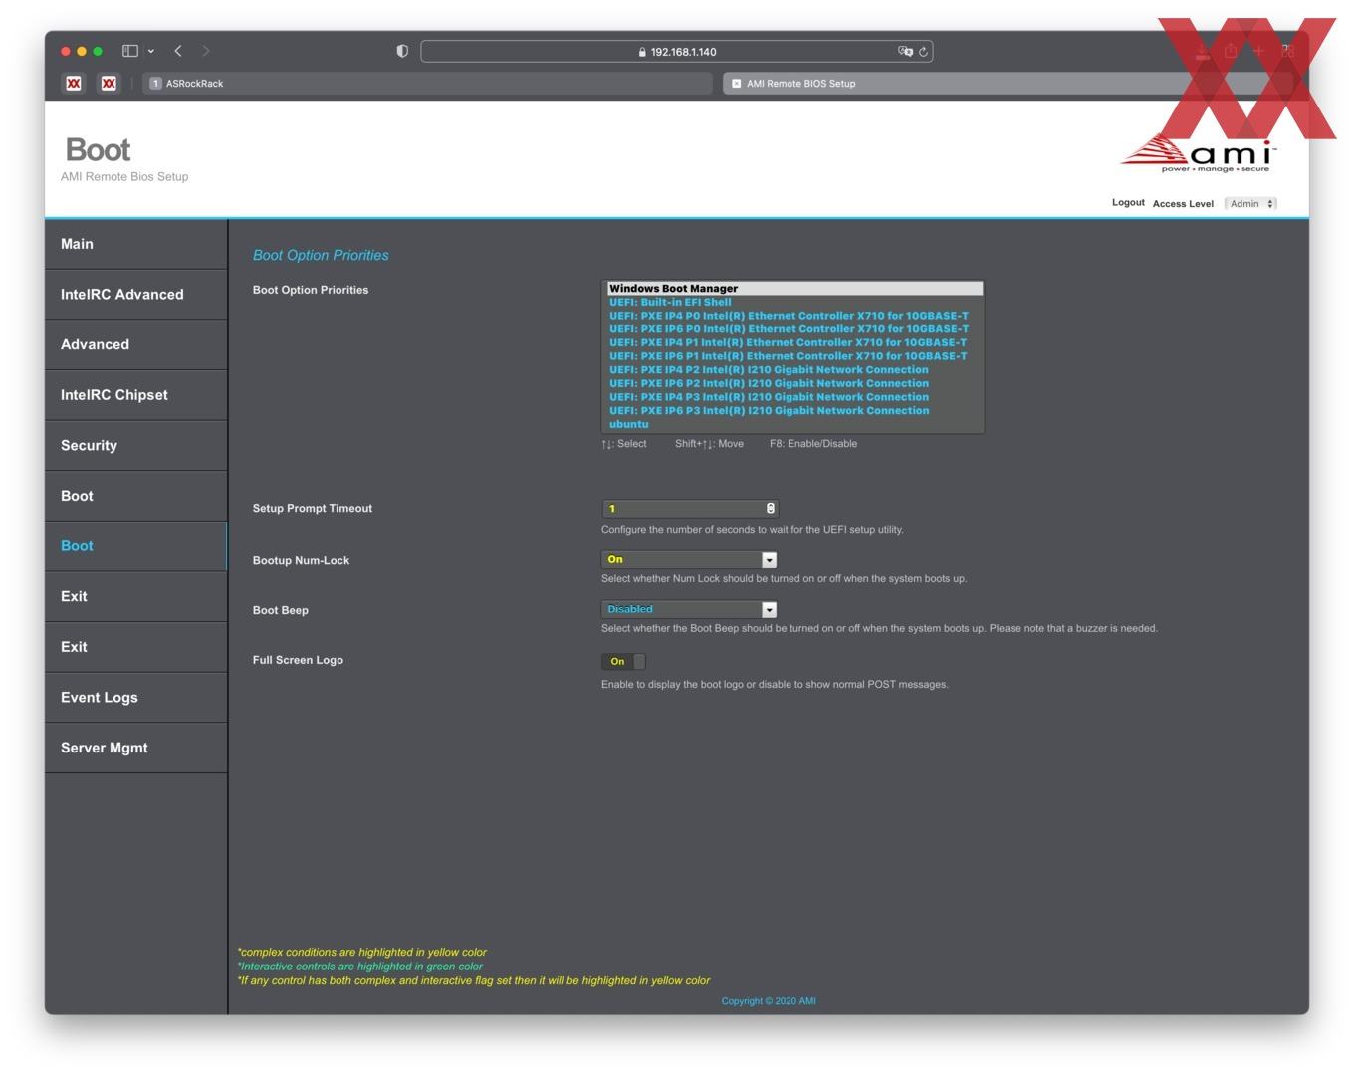The width and height of the screenshot is (1354, 1074).
Task: Select the blue highlighted Boot menu item
Action: coord(136,546)
